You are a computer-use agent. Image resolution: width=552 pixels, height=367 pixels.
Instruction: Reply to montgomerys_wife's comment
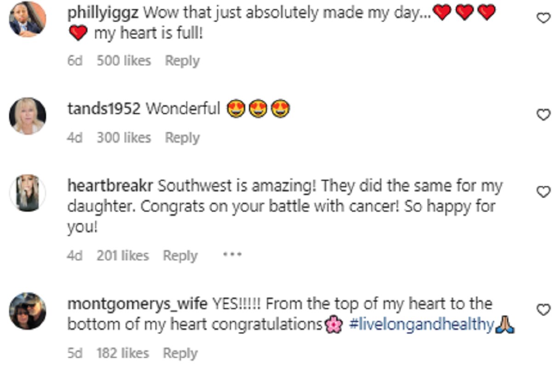point(180,353)
